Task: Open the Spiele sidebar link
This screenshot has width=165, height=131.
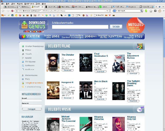Action: click(x=28, y=58)
